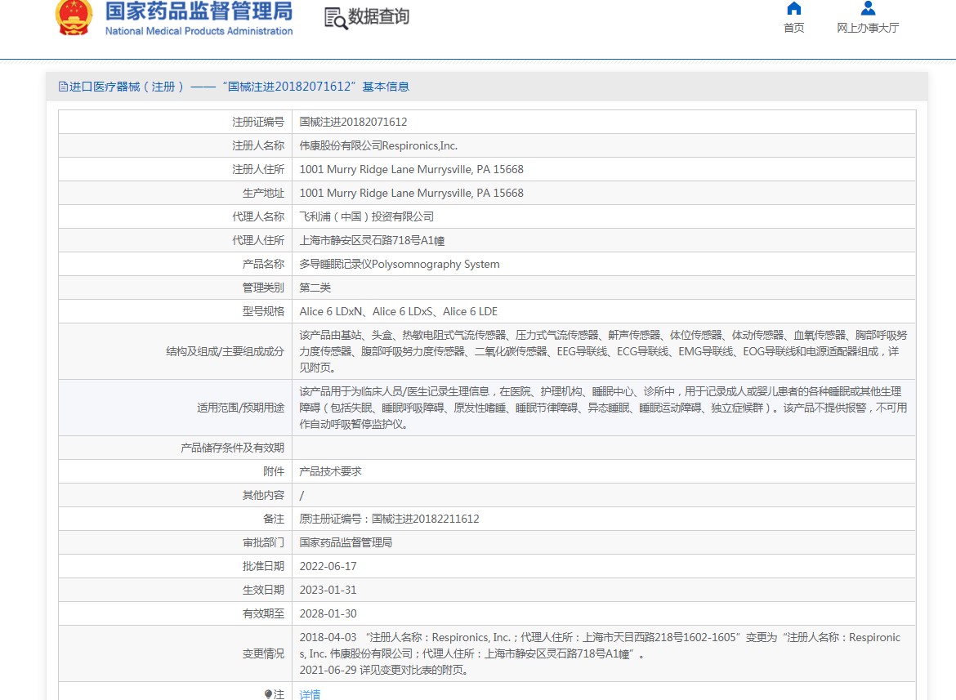956x700 pixels.
Task: Click the 代理人住所 label
Action: click(258, 240)
